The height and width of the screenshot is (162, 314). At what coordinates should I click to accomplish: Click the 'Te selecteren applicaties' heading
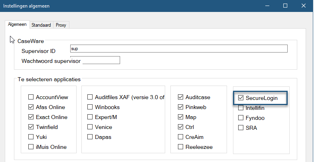pyautogui.click(x=49, y=80)
